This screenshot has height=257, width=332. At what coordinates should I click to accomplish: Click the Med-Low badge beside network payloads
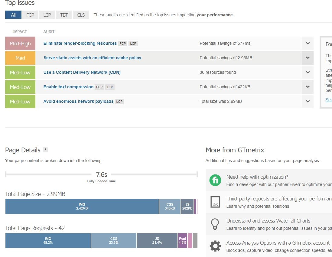click(20, 101)
